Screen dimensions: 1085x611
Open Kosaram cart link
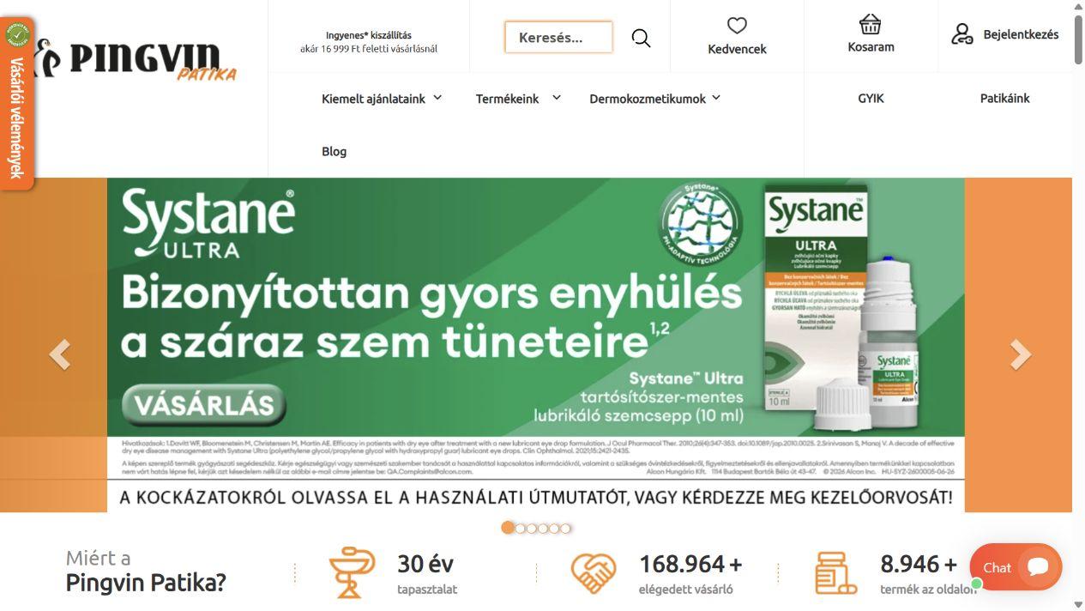coord(871,46)
